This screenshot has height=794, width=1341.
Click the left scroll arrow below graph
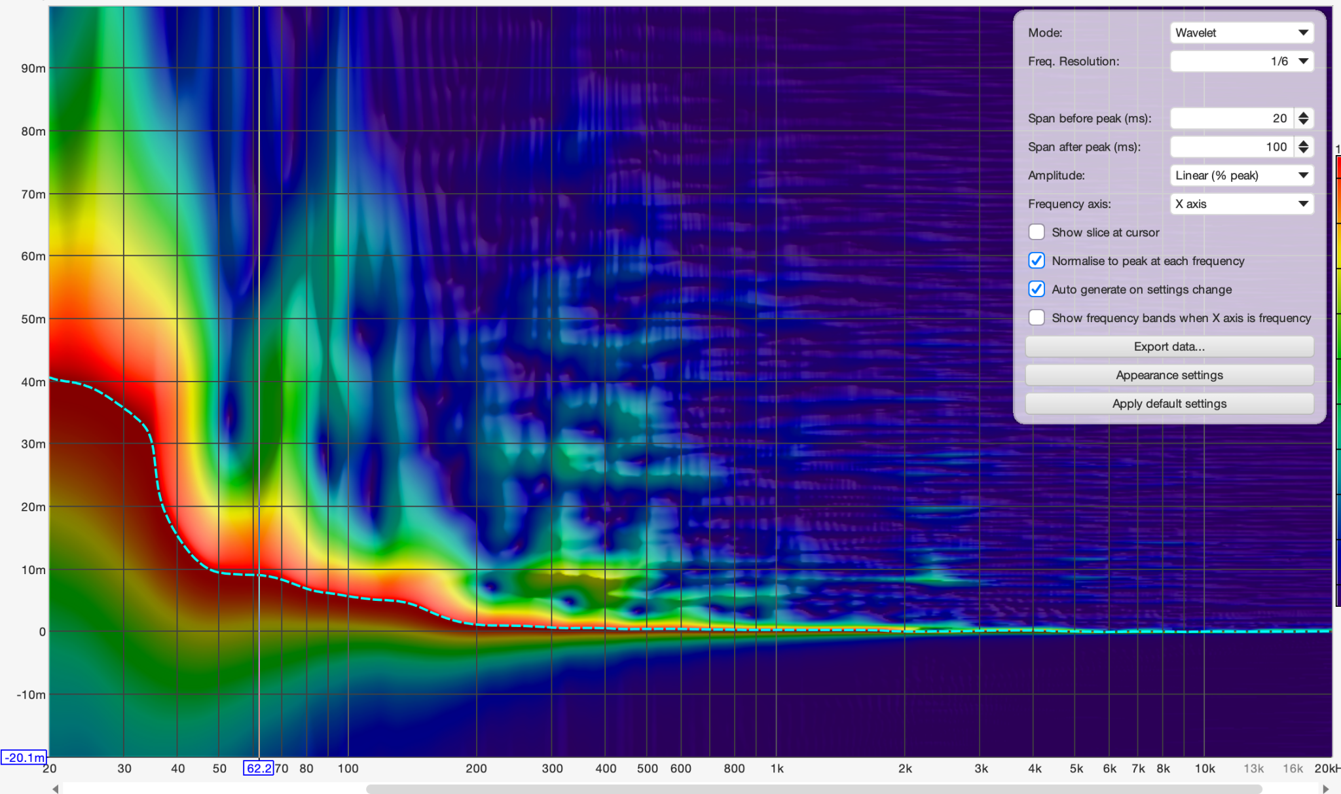(x=56, y=789)
